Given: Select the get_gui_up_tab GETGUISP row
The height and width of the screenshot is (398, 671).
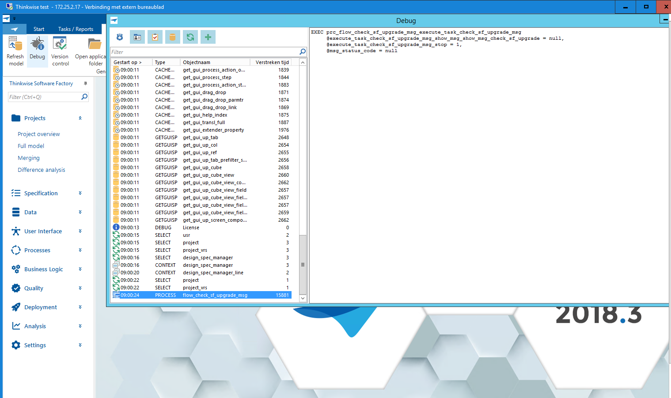Looking at the screenshot, I should click(202, 137).
